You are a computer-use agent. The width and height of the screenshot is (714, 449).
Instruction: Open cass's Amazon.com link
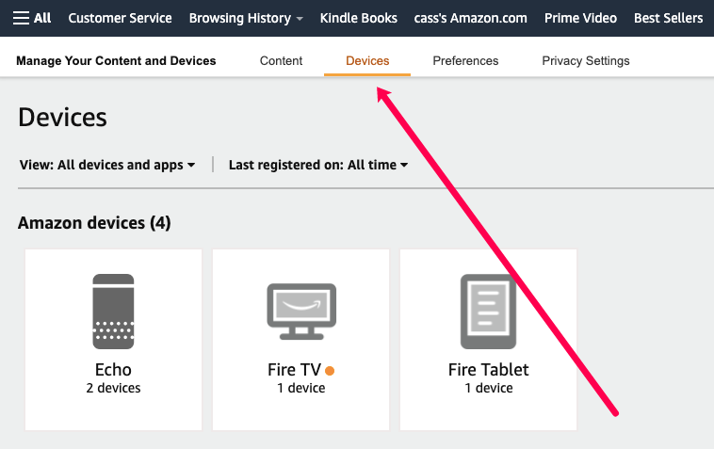pyautogui.click(x=470, y=18)
